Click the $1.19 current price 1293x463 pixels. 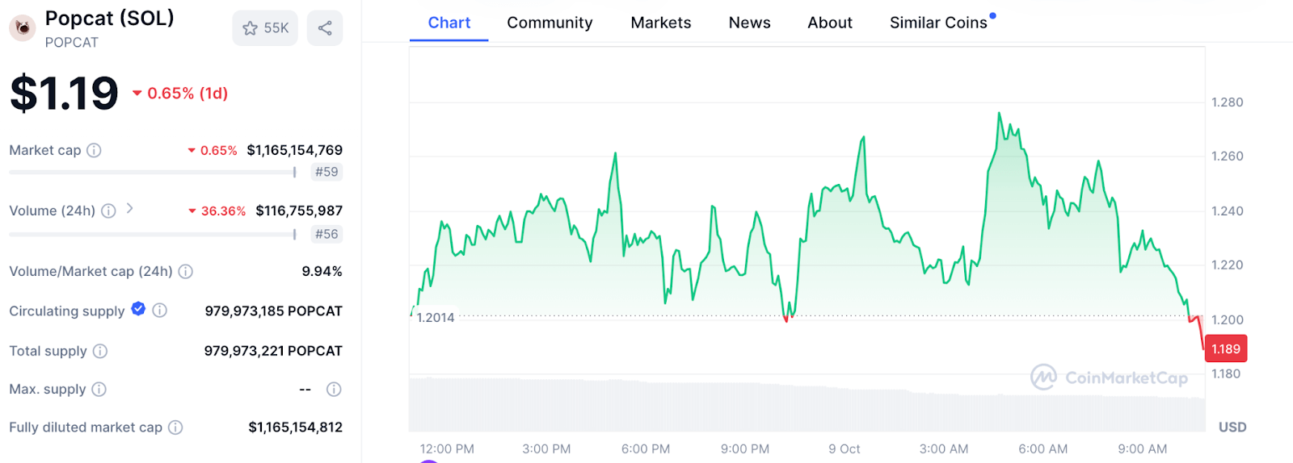(64, 93)
